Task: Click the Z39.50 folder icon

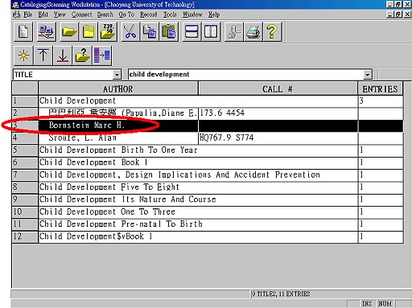Action: click(108, 32)
